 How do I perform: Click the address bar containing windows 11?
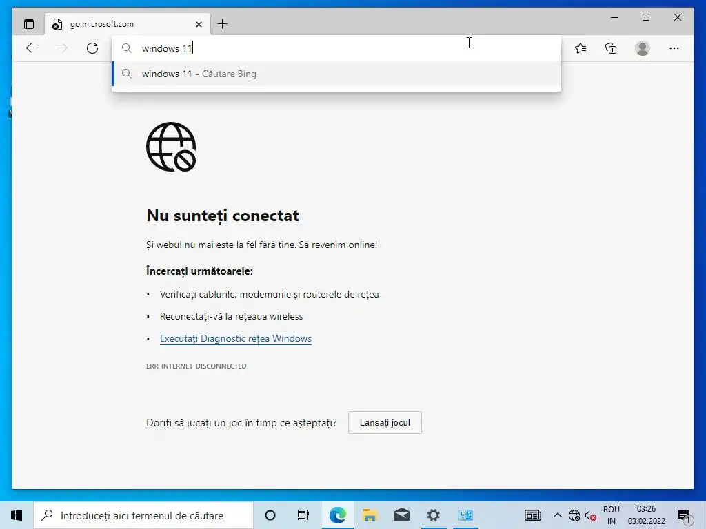[336, 48]
